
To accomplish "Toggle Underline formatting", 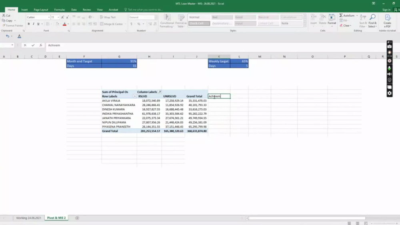I will tap(38, 24).
